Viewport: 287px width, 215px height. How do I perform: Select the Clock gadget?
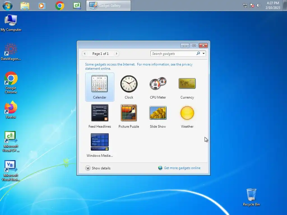pos(129,87)
